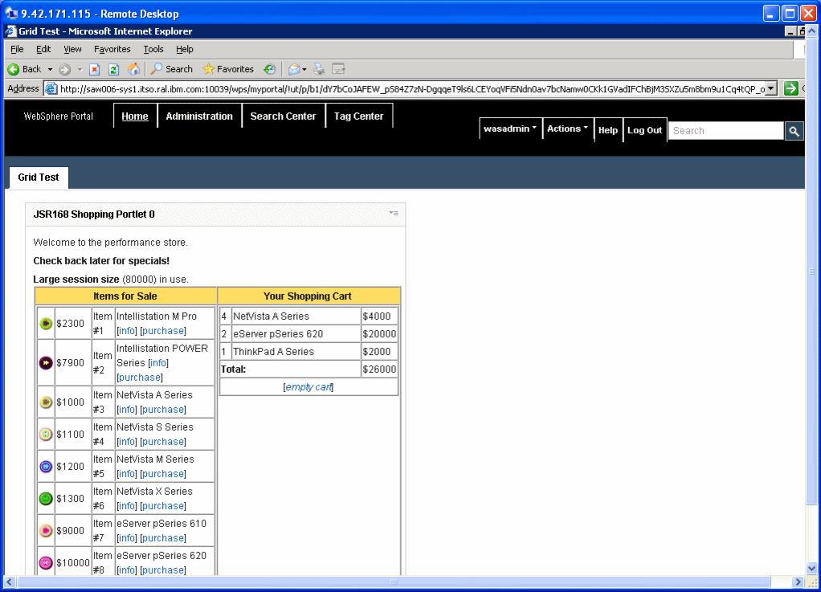Click the magnifier icon next to portal Search
This screenshot has height=592, width=821.
(794, 131)
